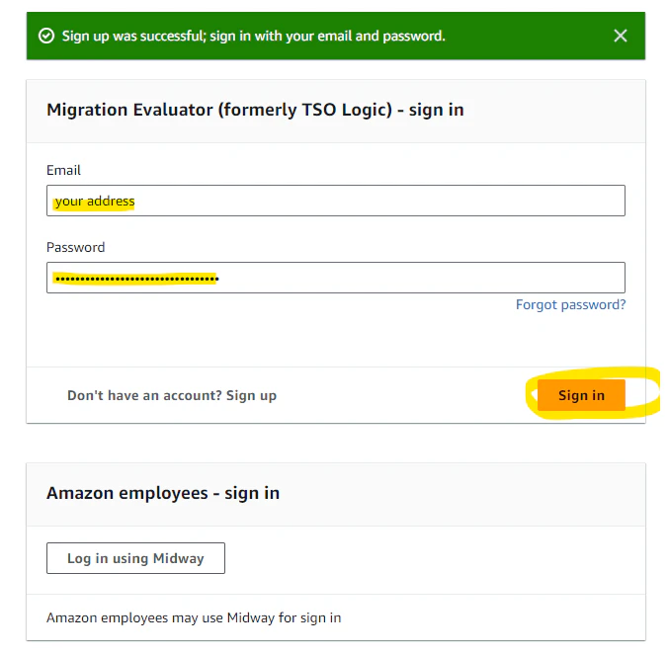The height and width of the screenshot is (654, 668).
Task: Open the Forgot password? link
Action: pyautogui.click(x=570, y=304)
